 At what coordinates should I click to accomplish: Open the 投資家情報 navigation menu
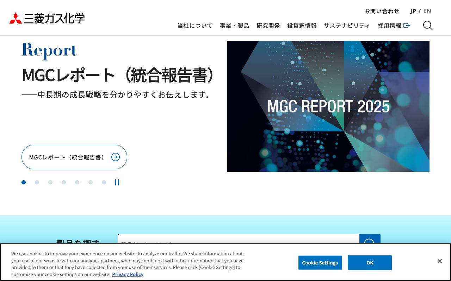click(x=301, y=25)
